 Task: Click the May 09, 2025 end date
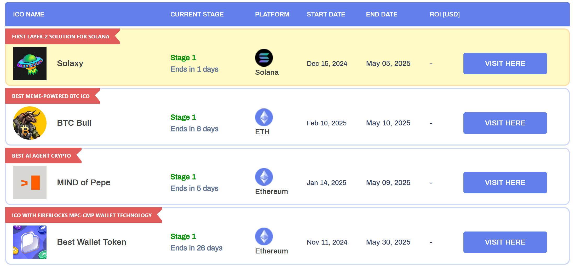(388, 183)
